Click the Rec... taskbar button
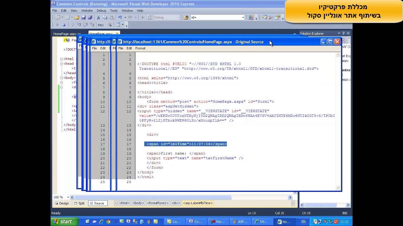 coord(218,222)
